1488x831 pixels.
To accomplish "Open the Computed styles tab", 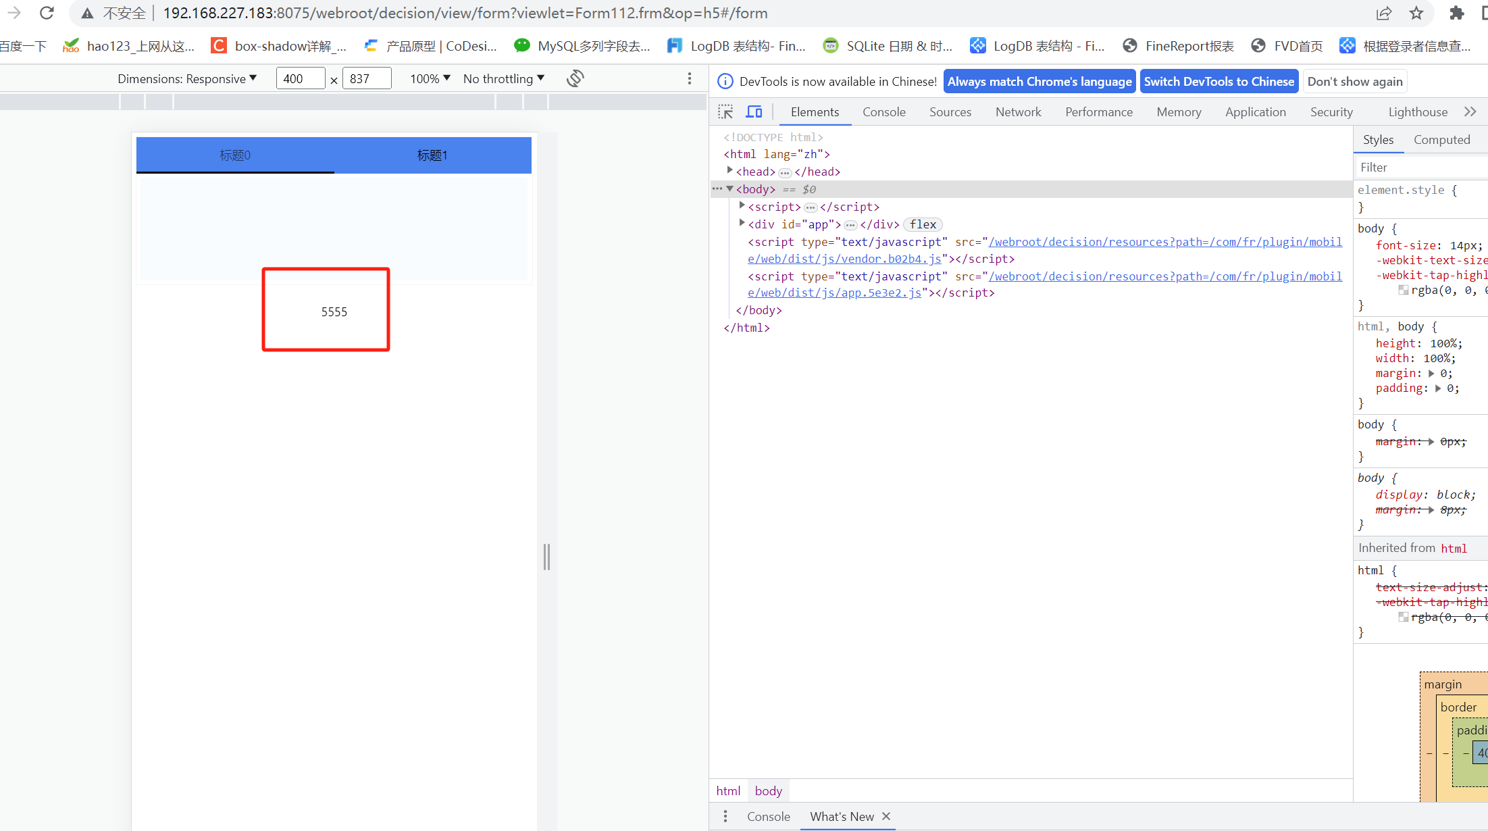I will pos(1441,139).
